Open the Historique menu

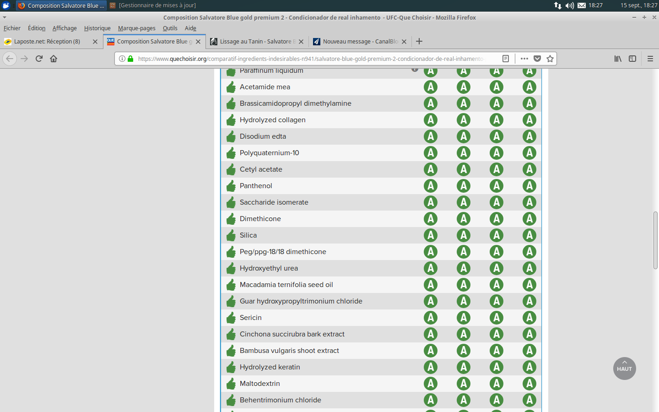click(97, 28)
